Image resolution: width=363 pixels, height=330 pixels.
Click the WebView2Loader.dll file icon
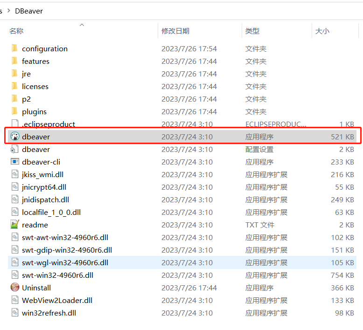[x=15, y=300]
